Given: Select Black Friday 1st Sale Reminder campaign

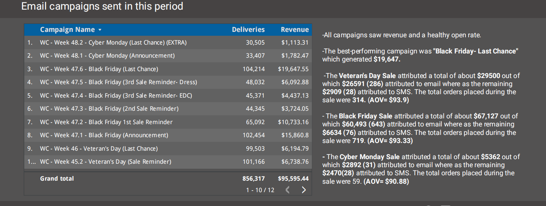Looking at the screenshot, I should click(x=106, y=122).
